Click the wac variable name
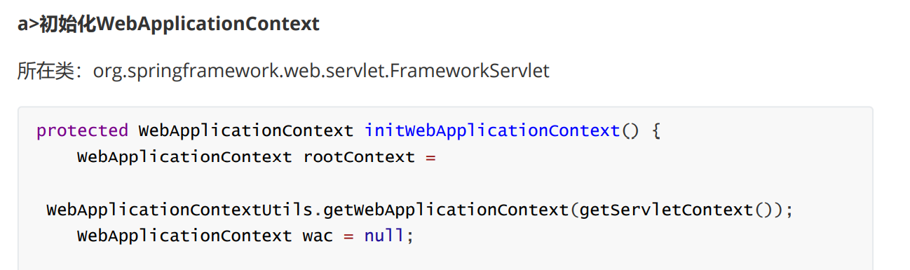The width and height of the screenshot is (910, 270). pos(318,236)
